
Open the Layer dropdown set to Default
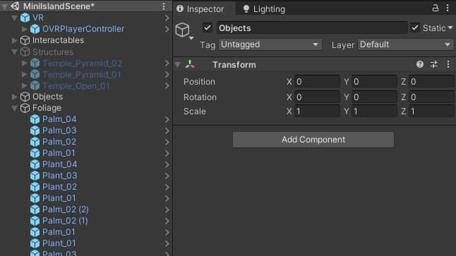coord(405,44)
